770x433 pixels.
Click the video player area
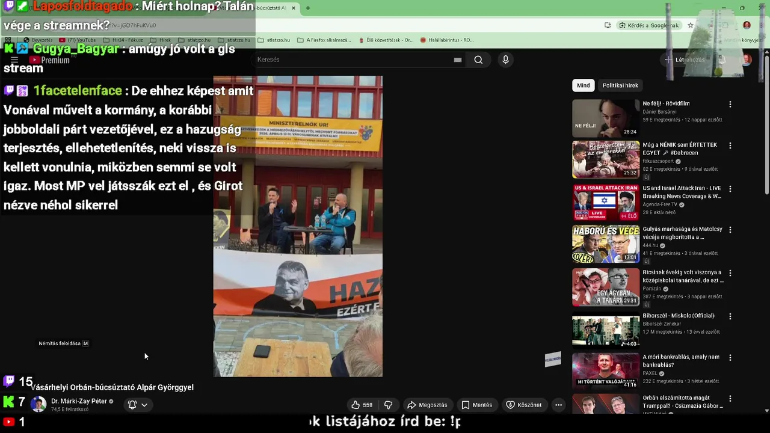[x=298, y=226]
